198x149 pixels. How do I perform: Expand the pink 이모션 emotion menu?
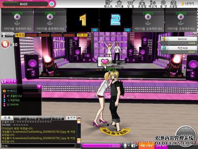pos(9,81)
